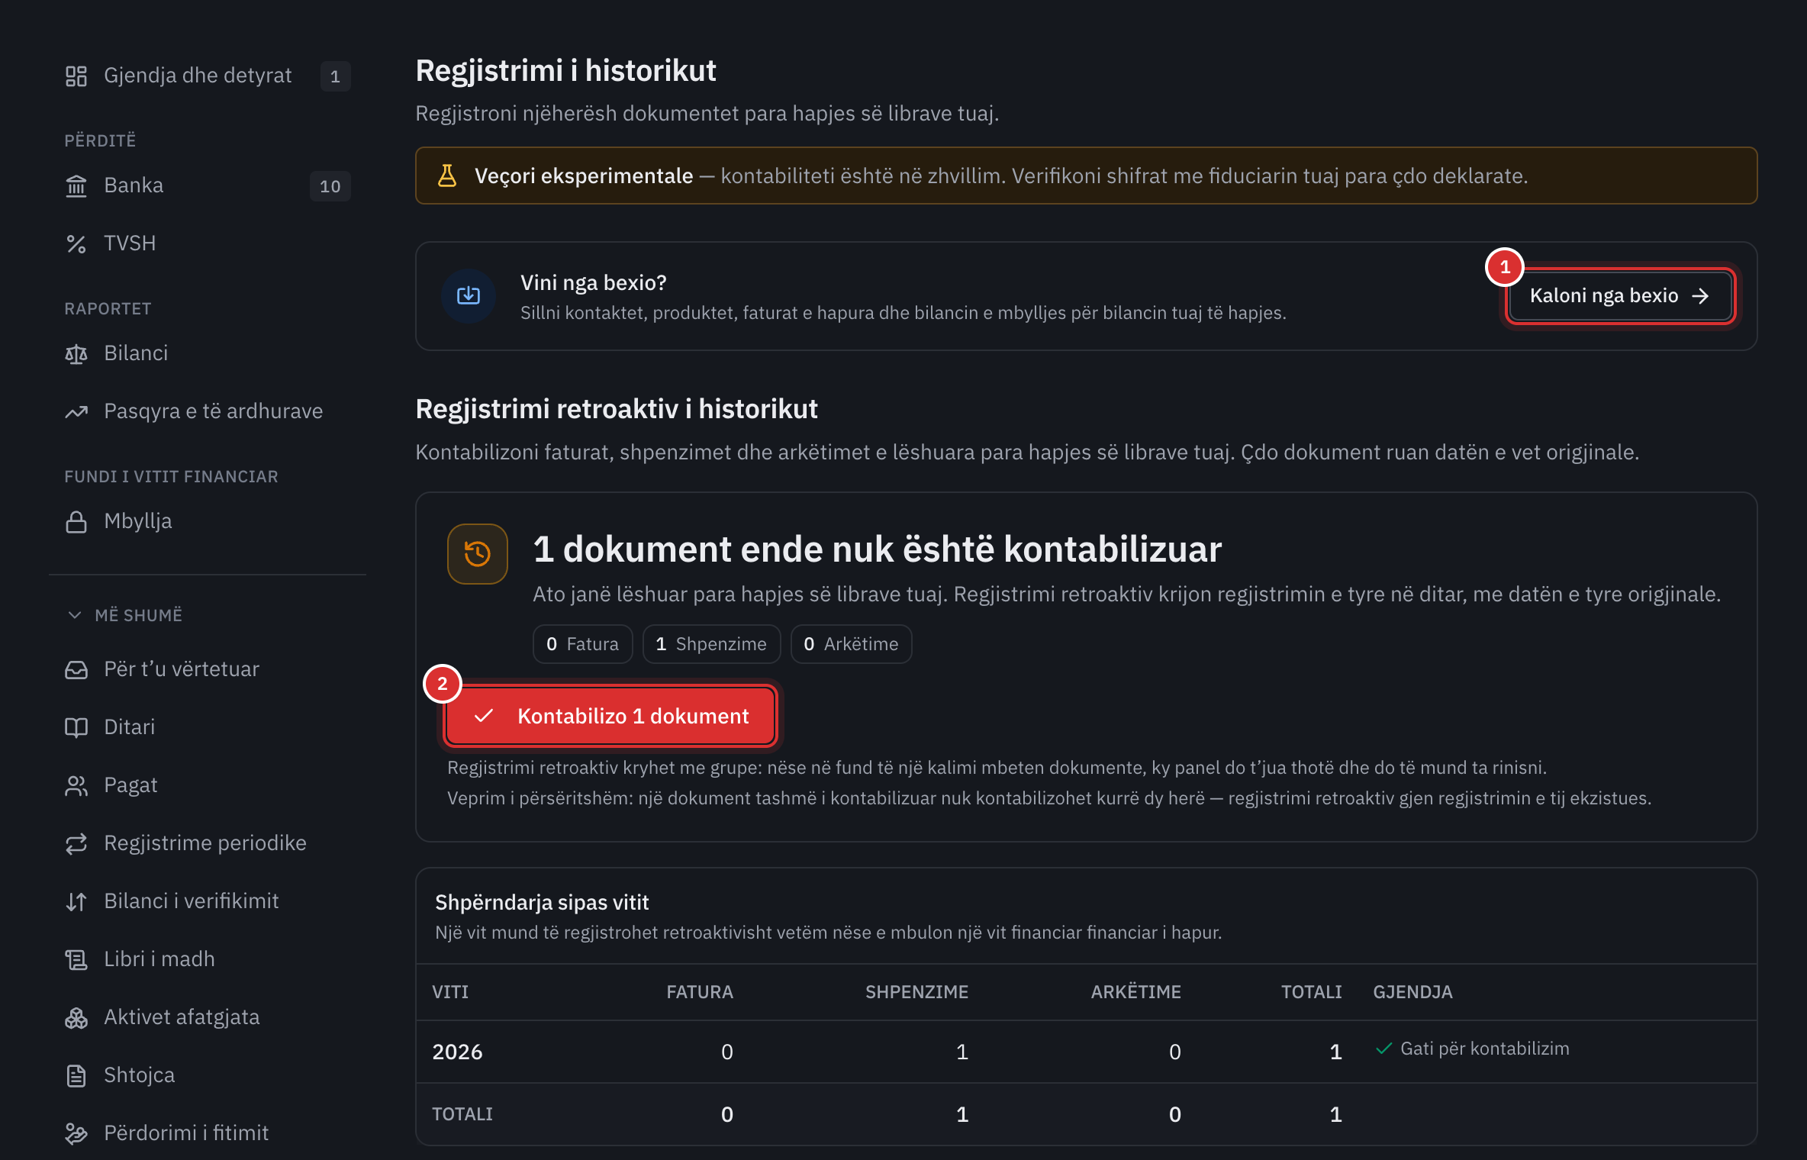
Task: Click the Aktivet afatgjata boxes icon
Action: click(76, 1017)
